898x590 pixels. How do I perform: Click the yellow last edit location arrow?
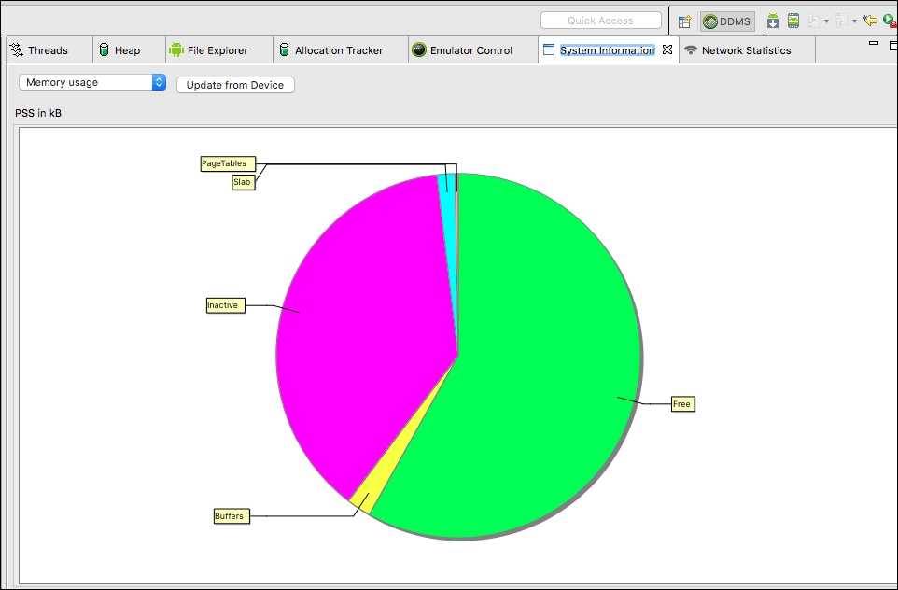click(x=870, y=21)
